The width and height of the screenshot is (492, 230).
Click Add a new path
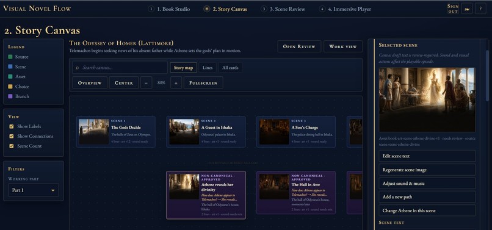[x=427, y=197]
